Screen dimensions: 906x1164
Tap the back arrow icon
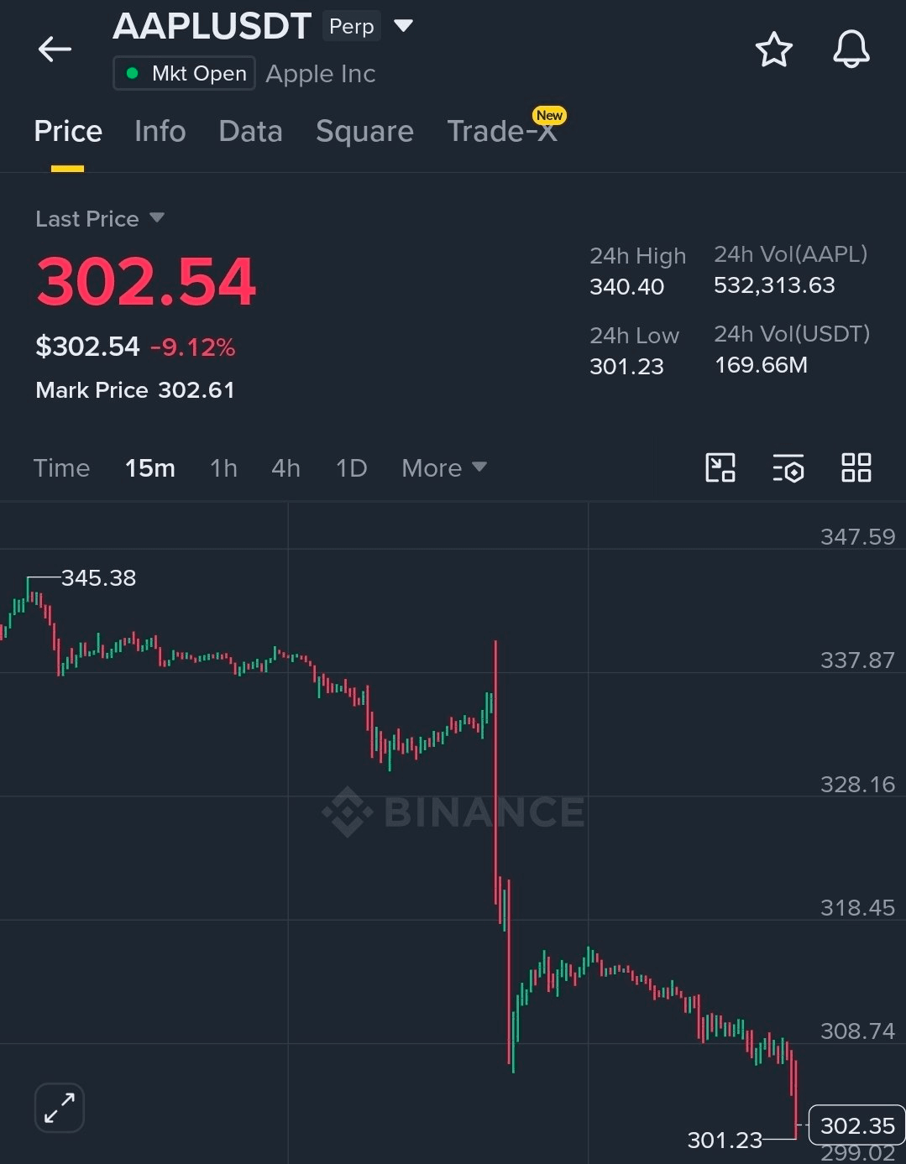[x=55, y=50]
